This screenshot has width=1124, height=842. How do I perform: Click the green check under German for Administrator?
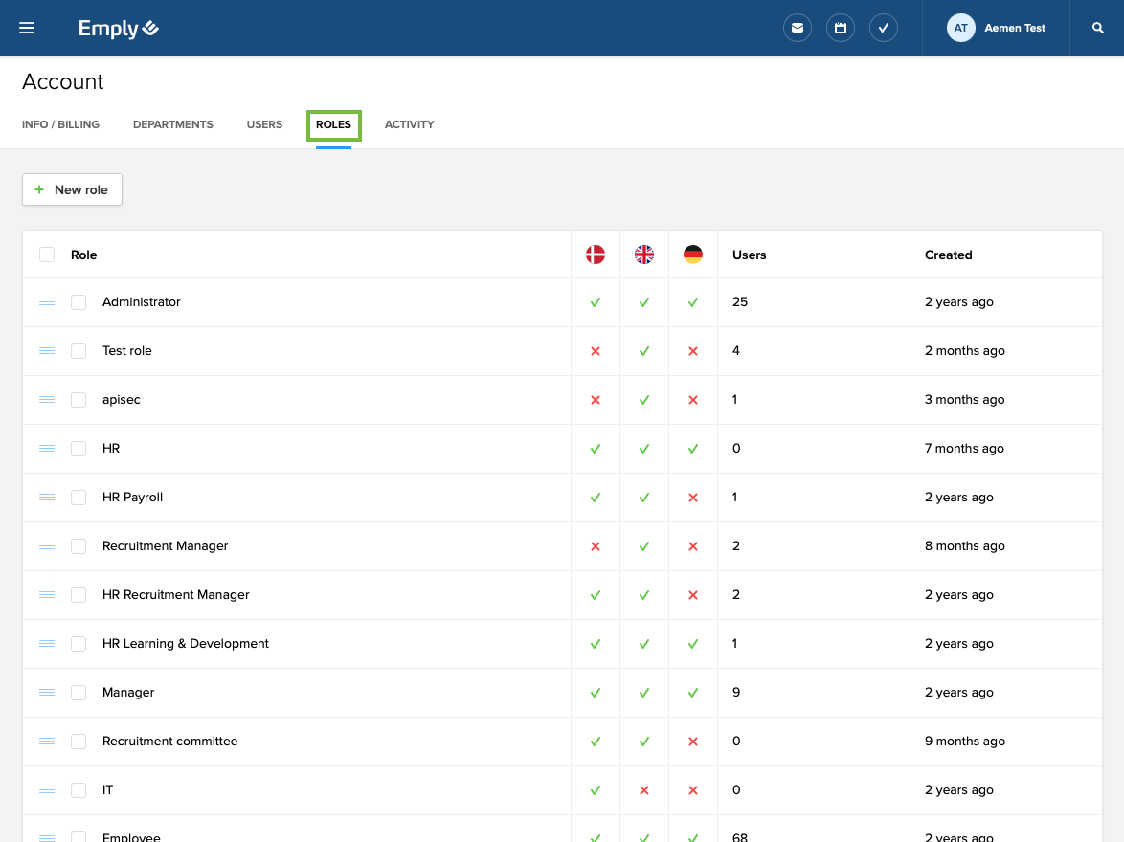coord(692,301)
